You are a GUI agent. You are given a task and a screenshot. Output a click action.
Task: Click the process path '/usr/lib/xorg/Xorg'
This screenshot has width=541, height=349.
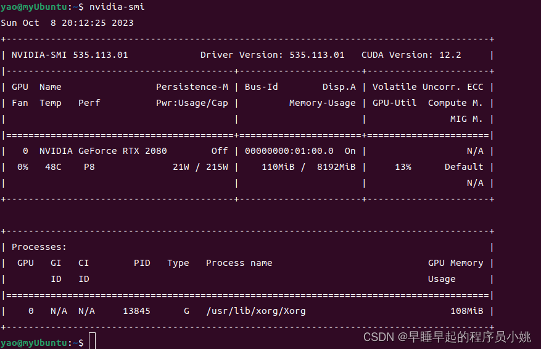point(255,311)
